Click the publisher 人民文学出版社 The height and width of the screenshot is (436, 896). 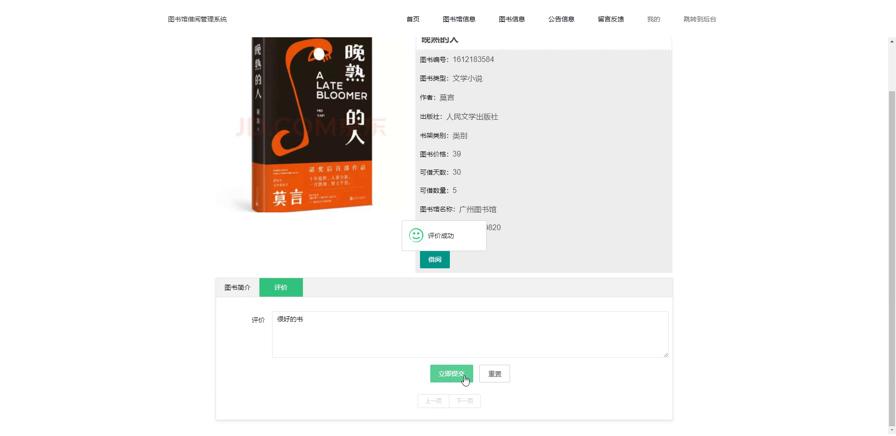(472, 116)
